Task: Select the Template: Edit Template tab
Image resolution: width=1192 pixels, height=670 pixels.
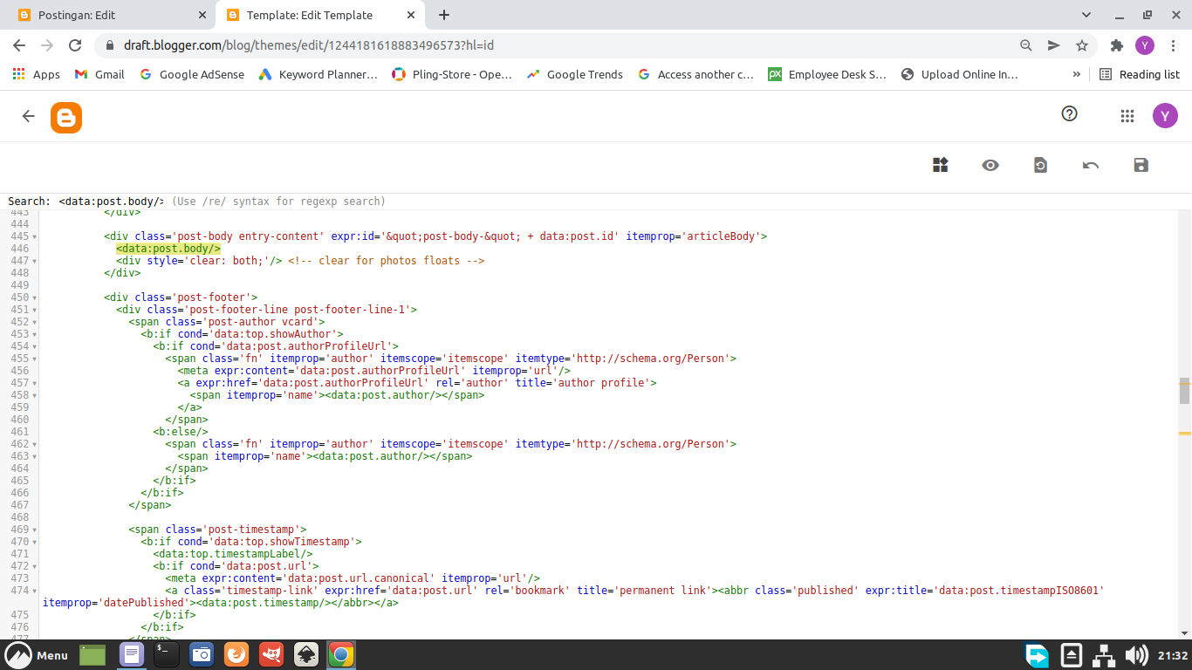Action: click(319, 15)
